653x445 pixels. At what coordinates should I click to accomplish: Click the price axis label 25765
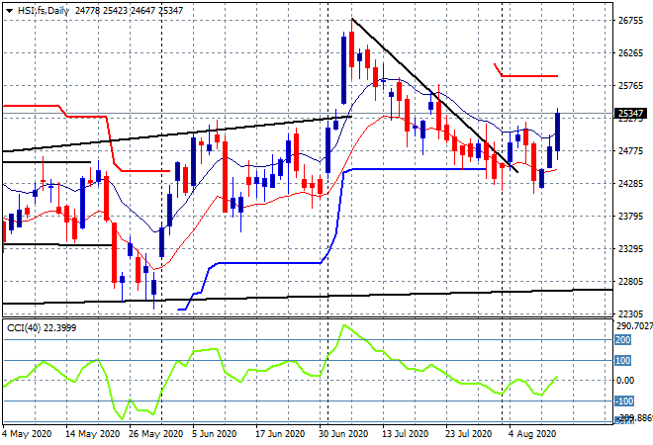pyautogui.click(x=630, y=86)
